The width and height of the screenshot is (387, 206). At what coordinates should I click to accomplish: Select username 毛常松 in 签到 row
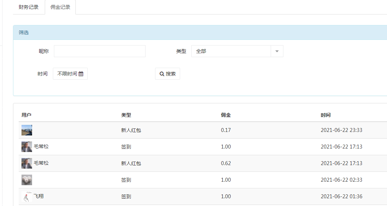click(x=41, y=146)
